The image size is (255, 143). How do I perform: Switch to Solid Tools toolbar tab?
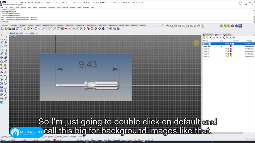[x=102, y=25]
